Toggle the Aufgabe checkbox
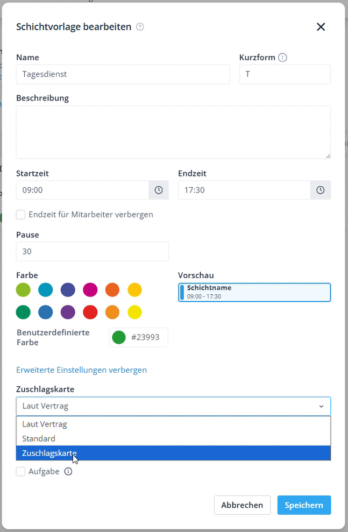 tap(21, 472)
